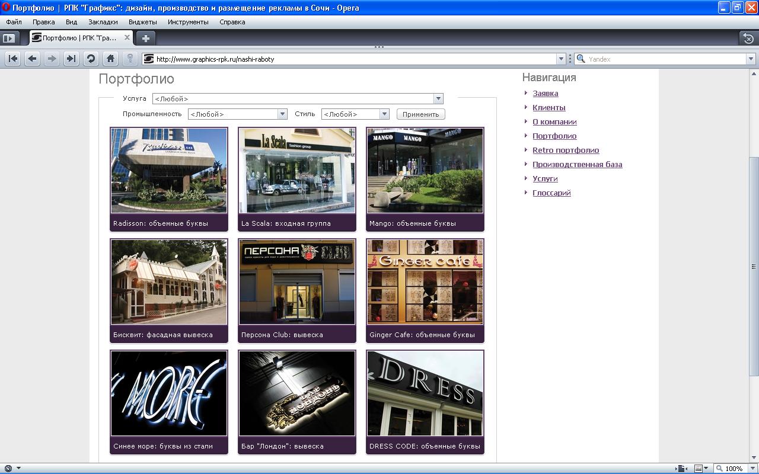Open sync options arrow in status bar

(18, 468)
